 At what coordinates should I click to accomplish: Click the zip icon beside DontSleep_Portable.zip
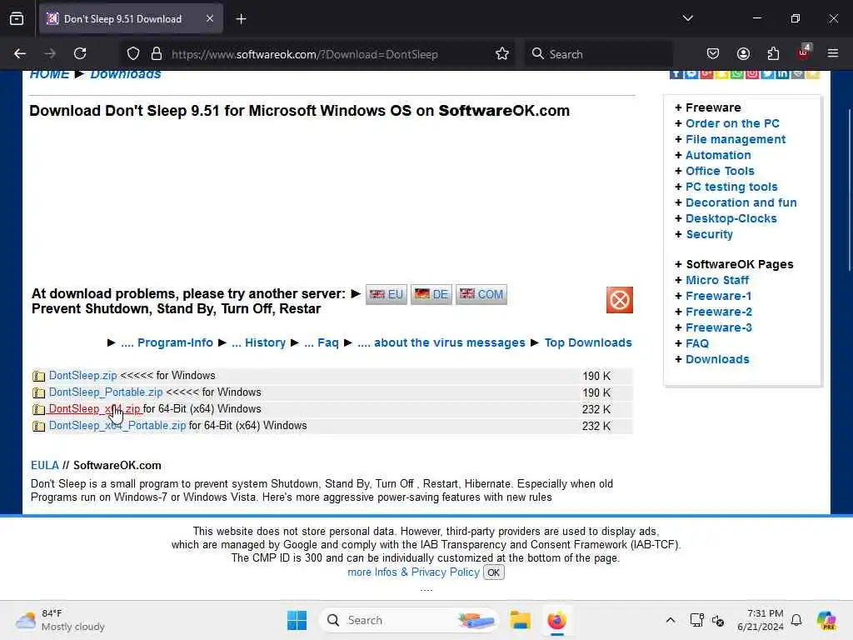pyautogui.click(x=38, y=393)
